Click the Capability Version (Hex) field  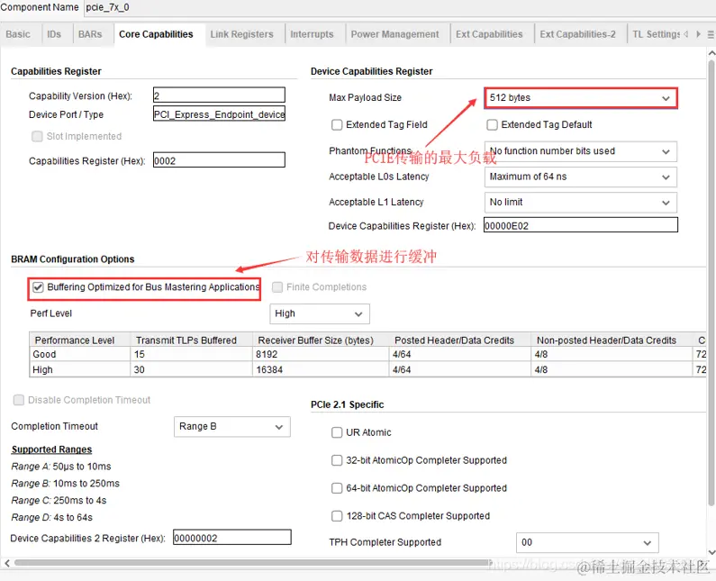tap(219, 95)
